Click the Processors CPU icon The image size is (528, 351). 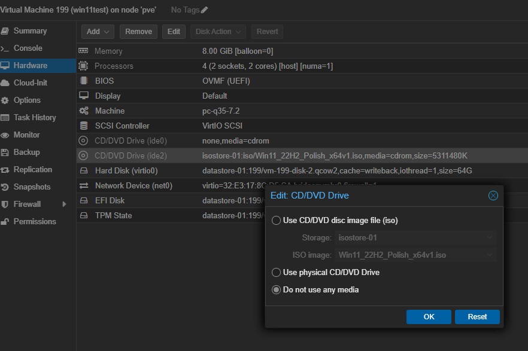[84, 66]
